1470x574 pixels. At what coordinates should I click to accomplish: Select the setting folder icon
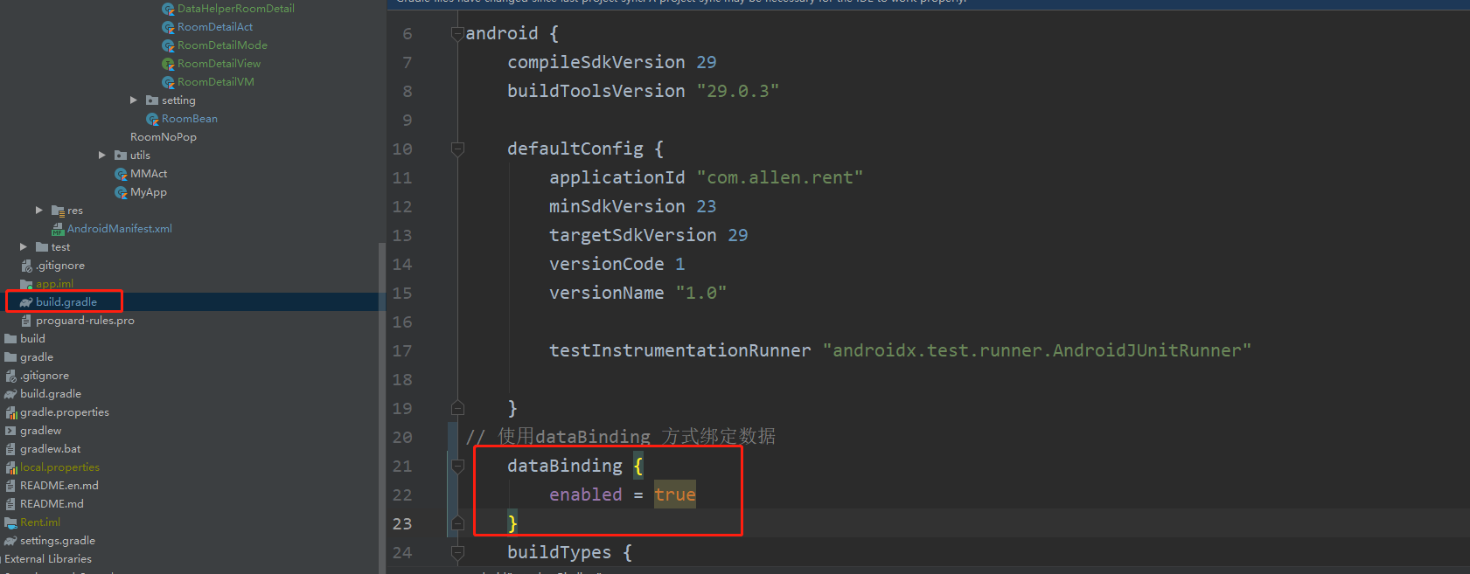point(152,100)
